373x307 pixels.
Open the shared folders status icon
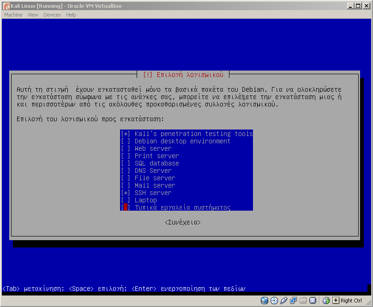coord(303,301)
